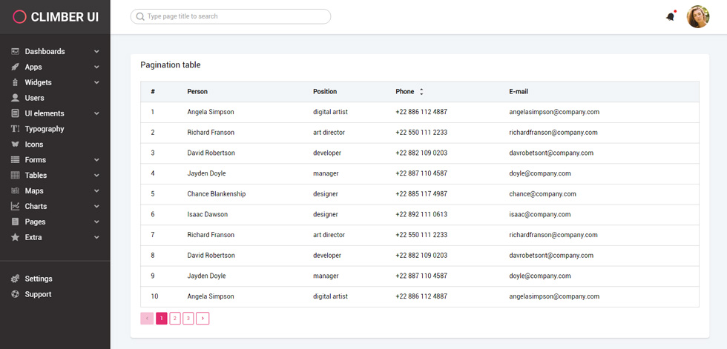
Task: Expand the Charts menu chevron
Action: pyautogui.click(x=96, y=207)
